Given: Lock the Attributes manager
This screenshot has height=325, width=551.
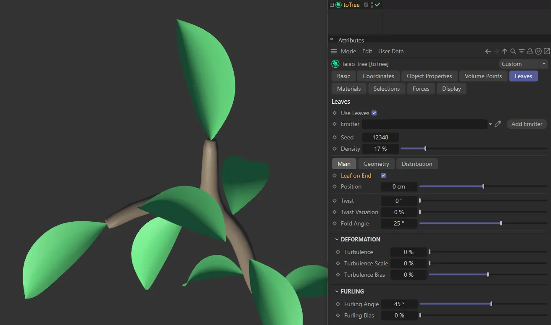Looking at the screenshot, I should point(530,51).
